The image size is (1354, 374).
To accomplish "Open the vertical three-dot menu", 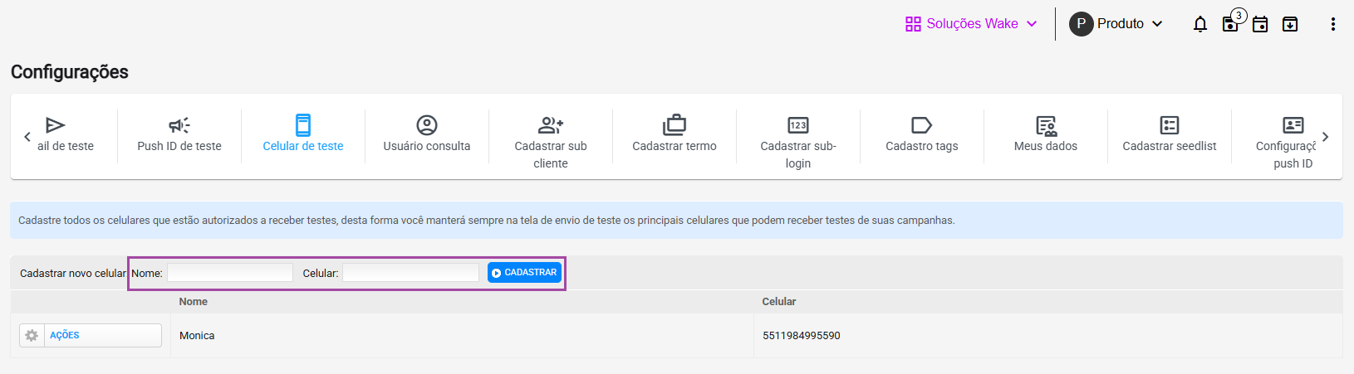I will (x=1332, y=24).
